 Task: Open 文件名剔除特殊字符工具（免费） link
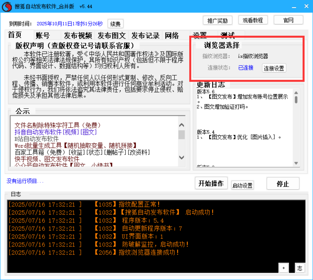(x=57, y=125)
